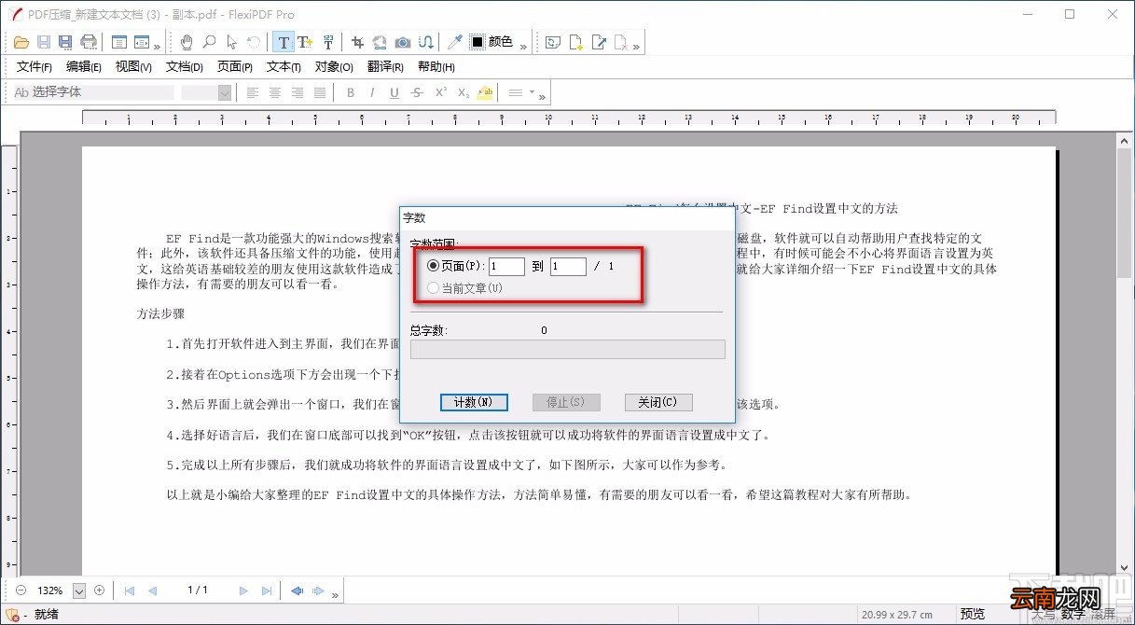This screenshot has width=1135, height=625.
Task: Activate the highlighted Text tool (T)
Action: [284, 42]
